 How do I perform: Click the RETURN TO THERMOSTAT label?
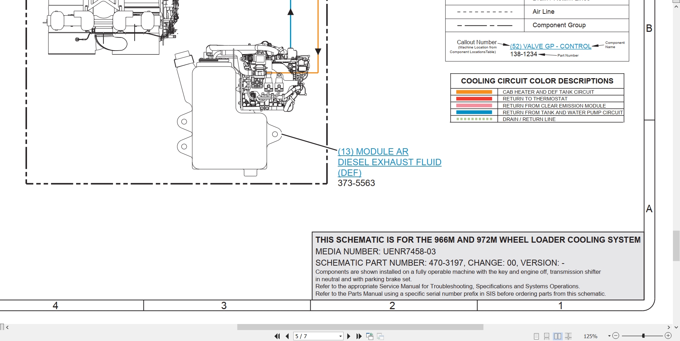click(x=535, y=99)
